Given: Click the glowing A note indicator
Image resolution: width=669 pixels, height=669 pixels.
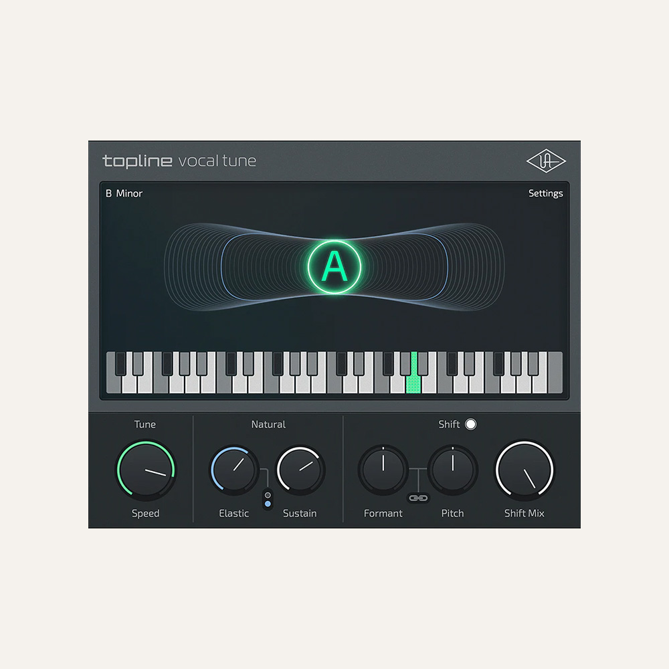Looking at the screenshot, I should pyautogui.click(x=334, y=267).
